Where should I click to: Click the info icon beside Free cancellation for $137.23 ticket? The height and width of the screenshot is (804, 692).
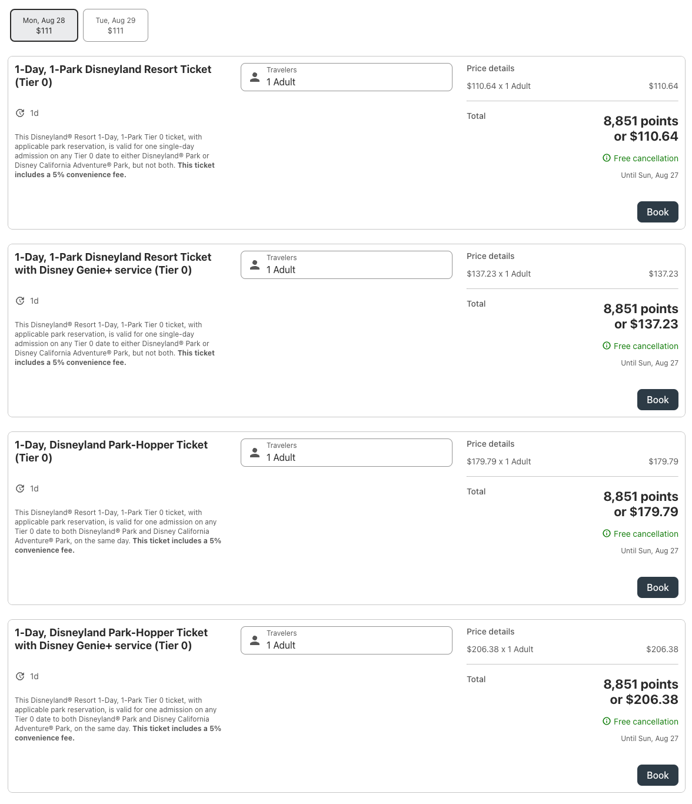[607, 345]
